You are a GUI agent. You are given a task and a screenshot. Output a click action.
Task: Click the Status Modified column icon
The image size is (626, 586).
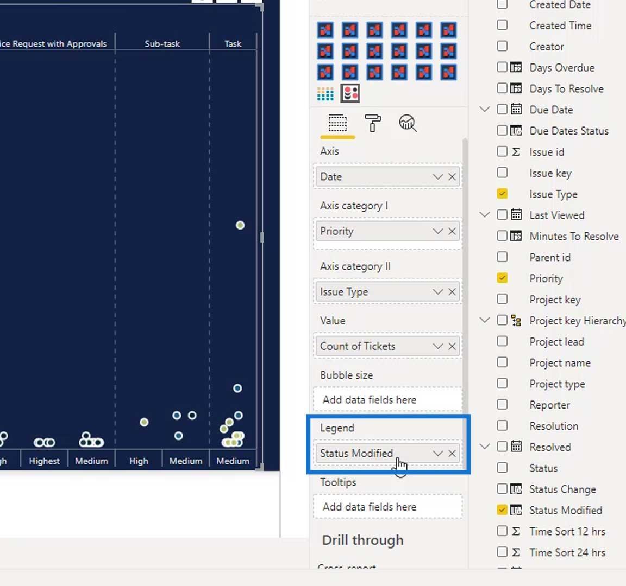coord(516,510)
